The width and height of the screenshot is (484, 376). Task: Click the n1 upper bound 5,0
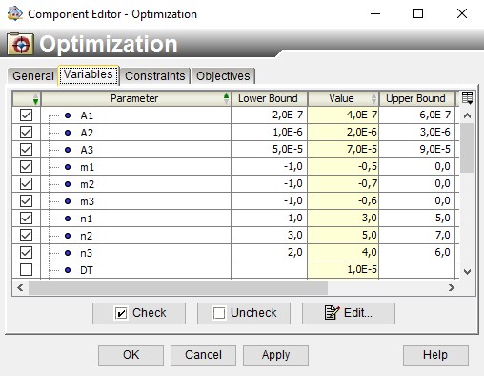click(417, 218)
